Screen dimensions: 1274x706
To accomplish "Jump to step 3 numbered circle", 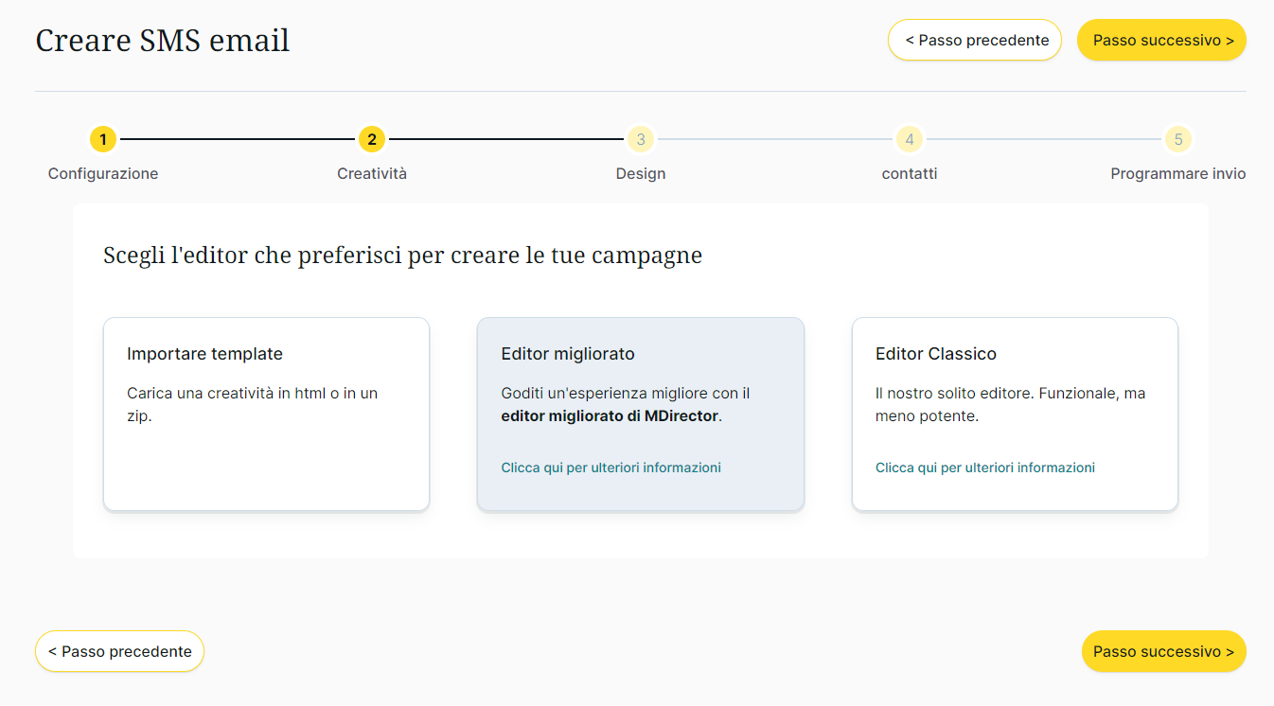I will tap(641, 140).
